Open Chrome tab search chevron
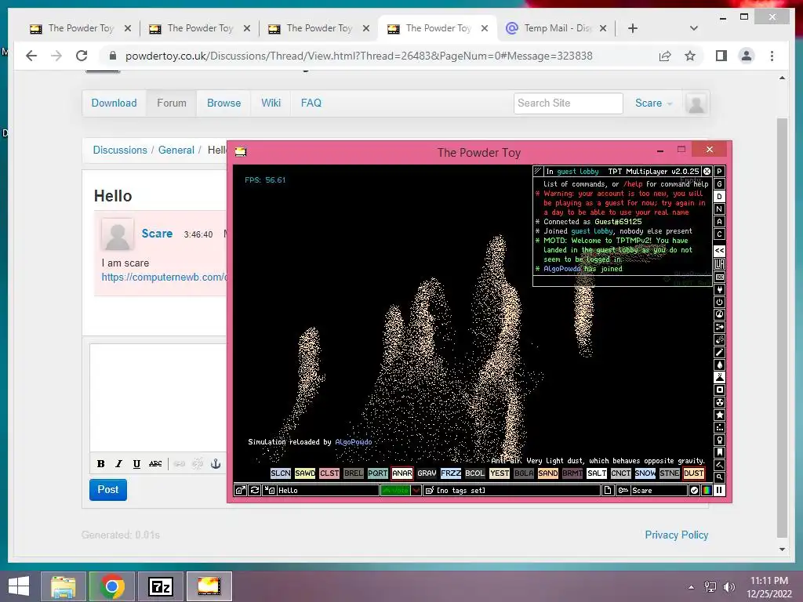Screen dimensions: 803x602 point(693,28)
